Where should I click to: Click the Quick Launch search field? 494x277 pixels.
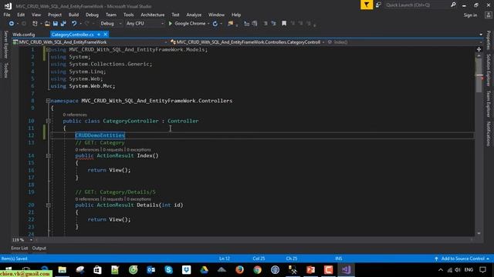click(417, 5)
